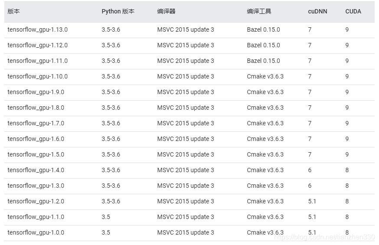The image size is (379, 245).
Task: Click the Python 版本 column header
Action: click(118, 11)
